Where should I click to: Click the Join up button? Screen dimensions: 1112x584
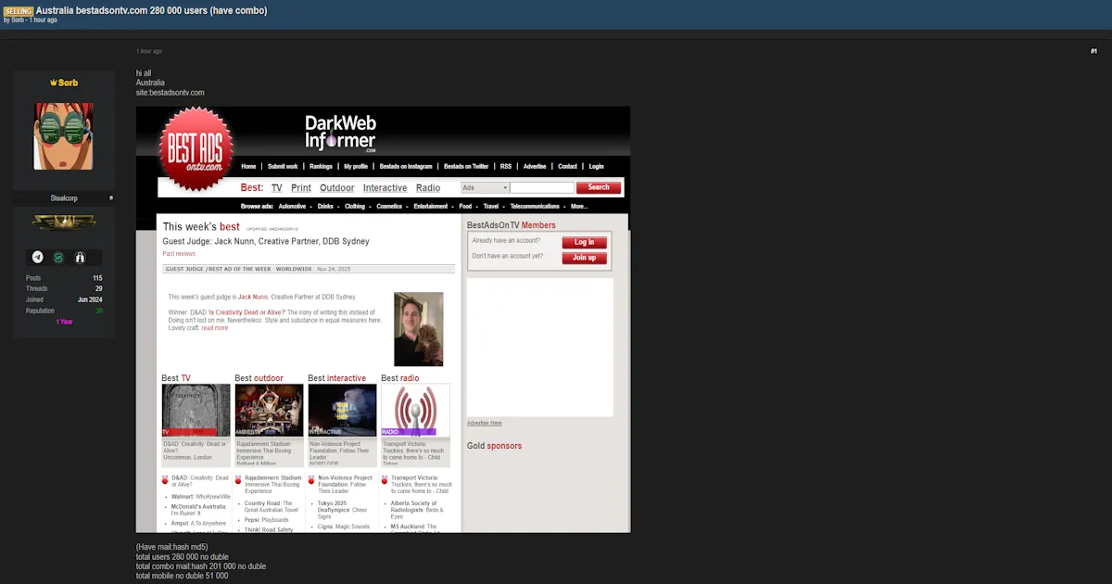pos(584,258)
